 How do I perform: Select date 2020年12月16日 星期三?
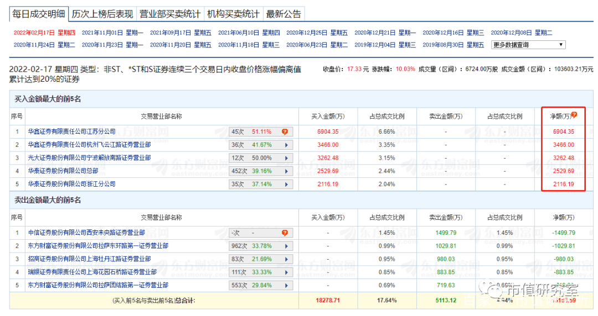click(x=453, y=33)
